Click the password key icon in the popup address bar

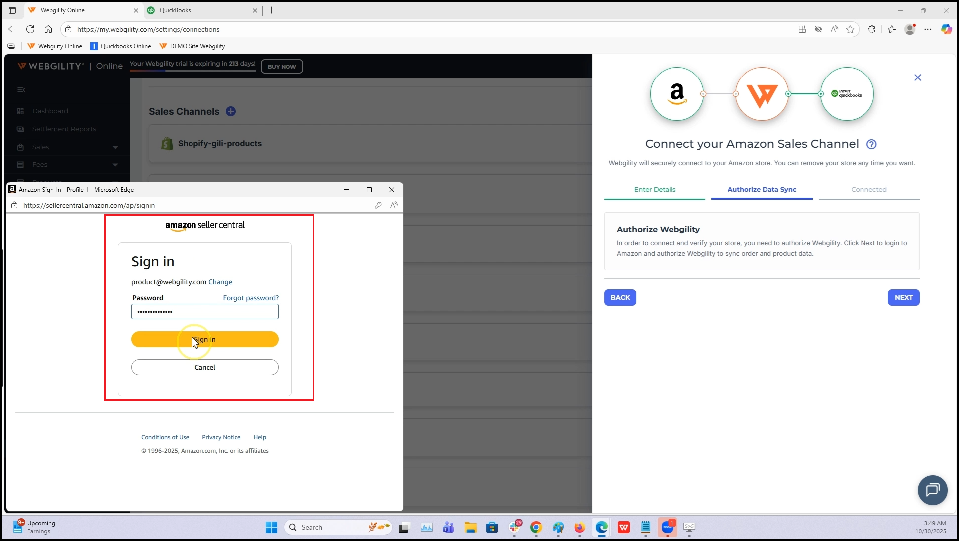tap(378, 205)
